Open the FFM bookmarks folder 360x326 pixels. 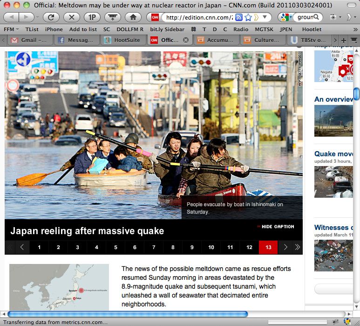click(x=11, y=29)
